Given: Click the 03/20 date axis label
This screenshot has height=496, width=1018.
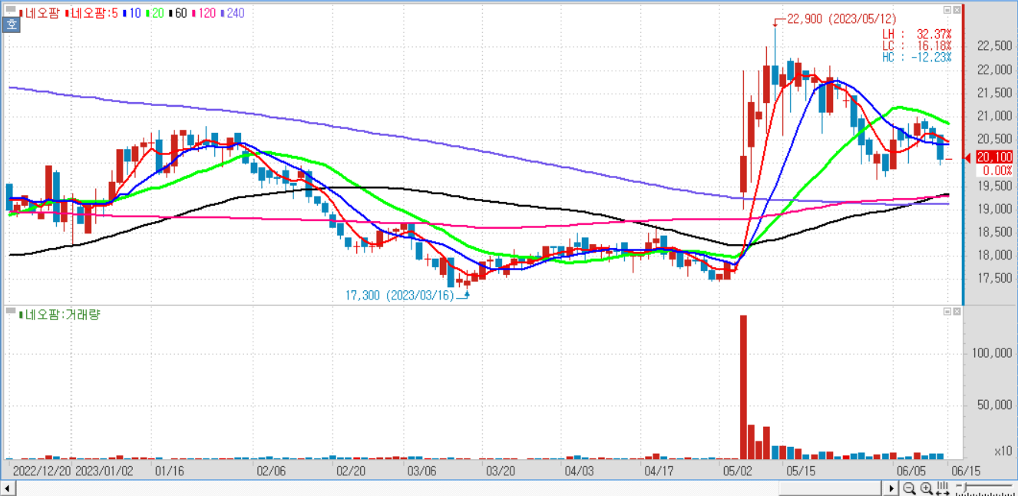Looking at the screenshot, I should point(501,470).
